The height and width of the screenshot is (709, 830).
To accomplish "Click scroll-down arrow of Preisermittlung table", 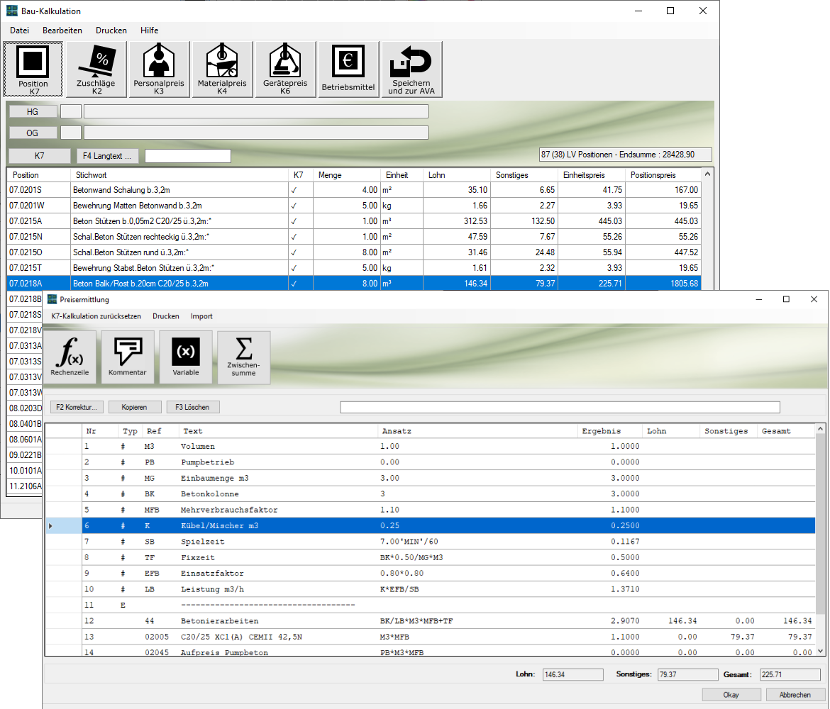I will [x=821, y=652].
